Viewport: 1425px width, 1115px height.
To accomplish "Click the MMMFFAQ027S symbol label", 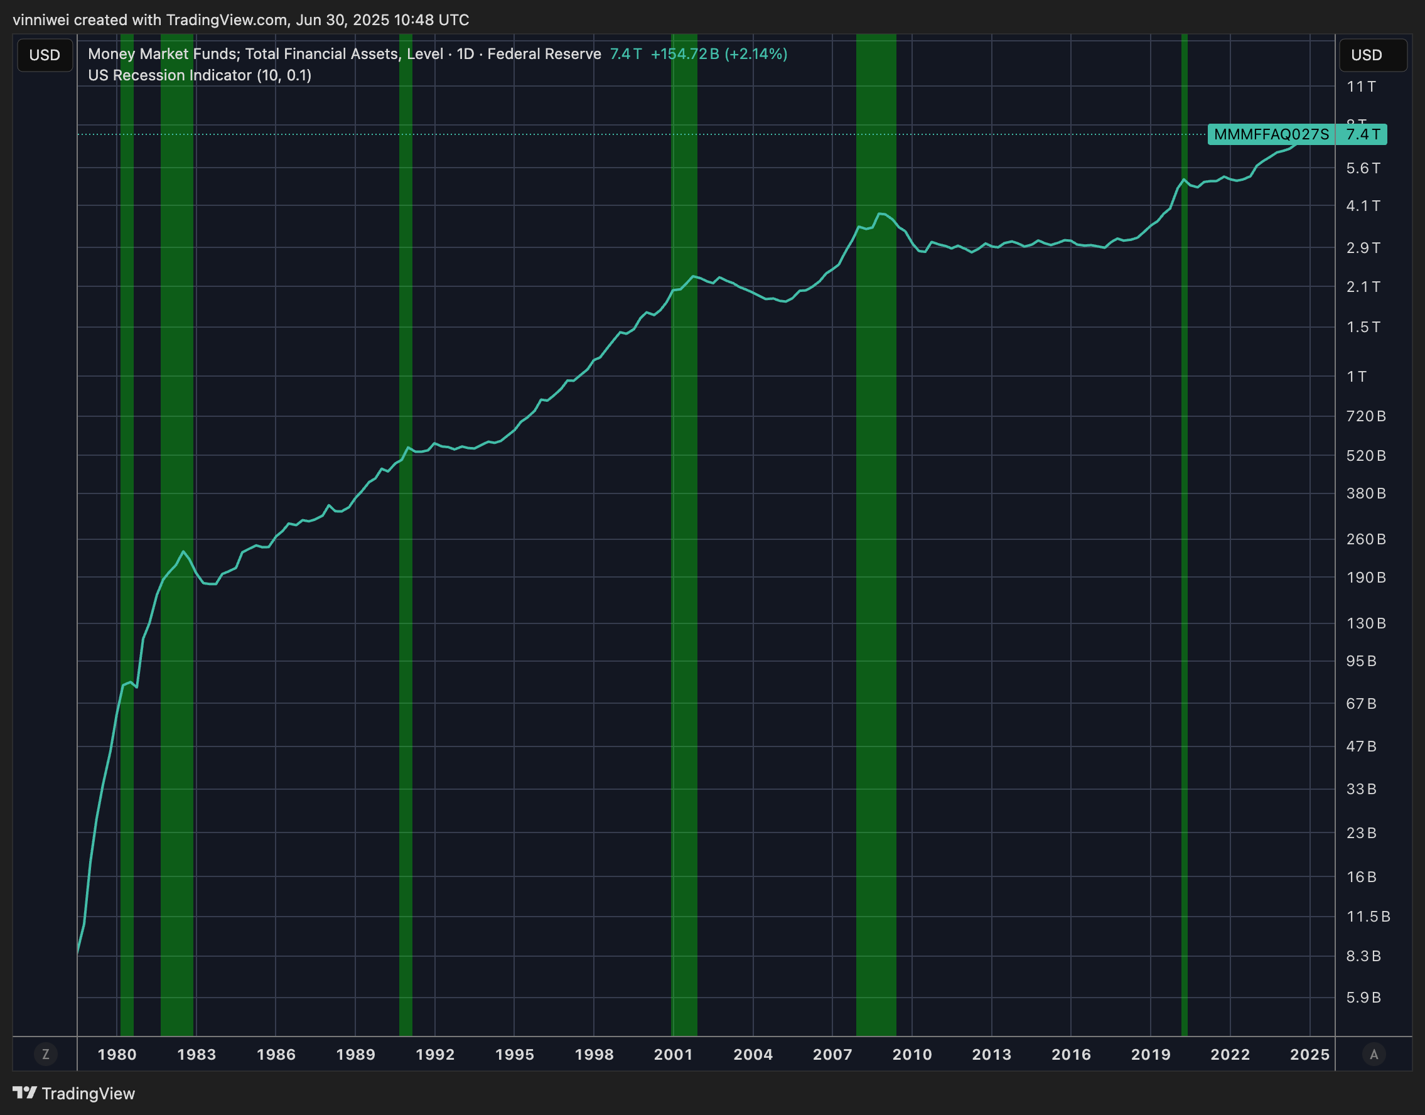I will (1271, 134).
